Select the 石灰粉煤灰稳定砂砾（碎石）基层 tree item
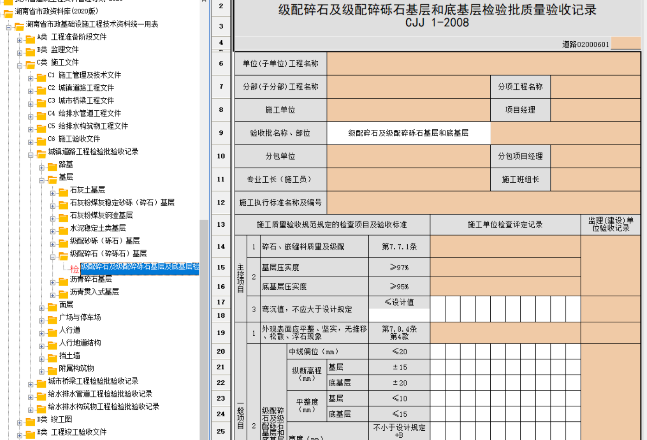 (122, 203)
